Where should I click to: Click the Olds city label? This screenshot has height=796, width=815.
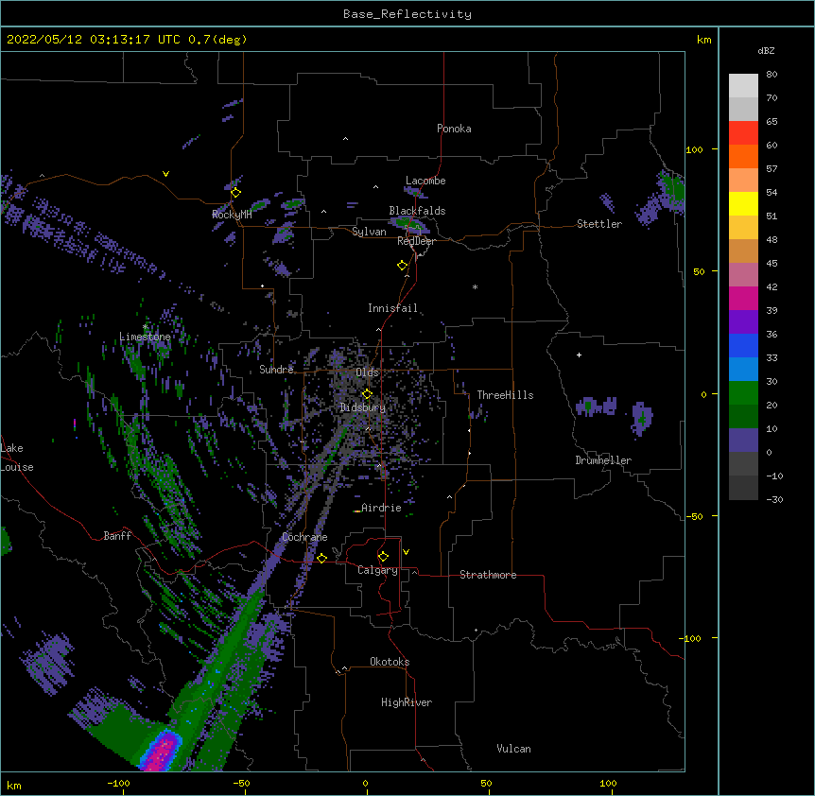[x=367, y=372]
